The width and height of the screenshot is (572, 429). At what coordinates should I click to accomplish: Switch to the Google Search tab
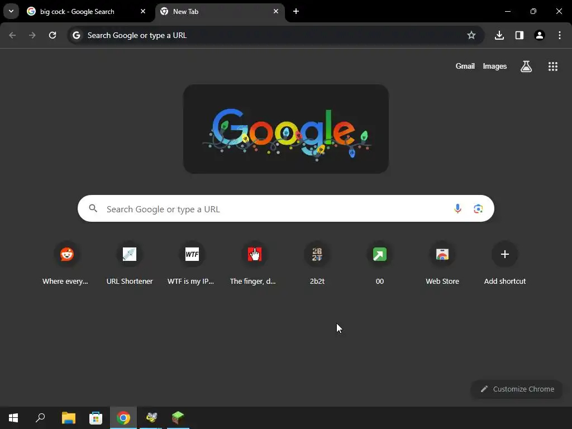[87, 12]
